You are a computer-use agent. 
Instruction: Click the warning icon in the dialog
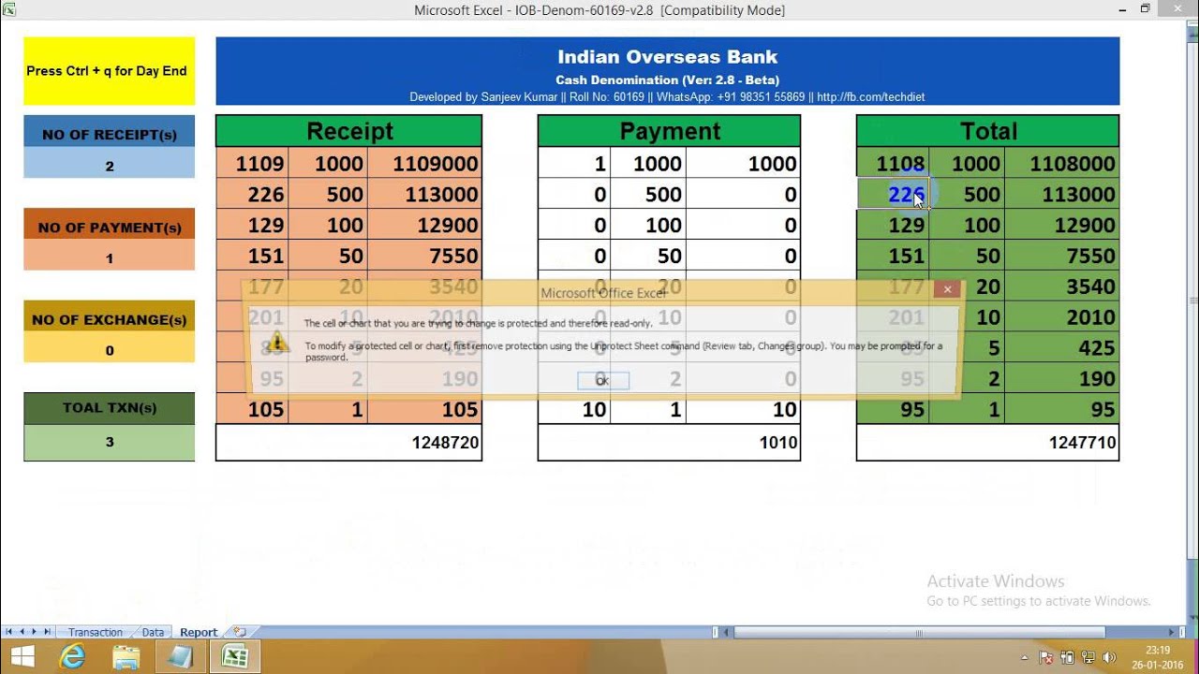pyautogui.click(x=275, y=341)
